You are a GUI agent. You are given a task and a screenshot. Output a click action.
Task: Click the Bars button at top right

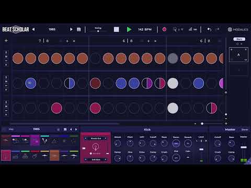click(239, 39)
